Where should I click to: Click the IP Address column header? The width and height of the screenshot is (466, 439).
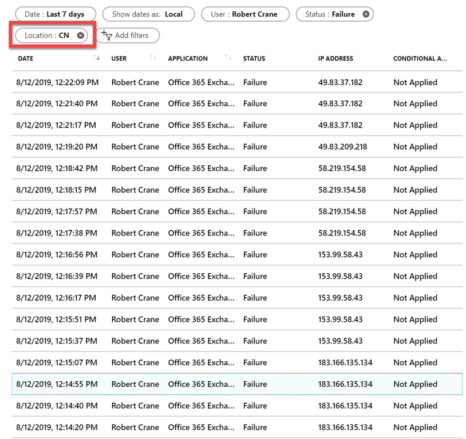[x=335, y=58]
